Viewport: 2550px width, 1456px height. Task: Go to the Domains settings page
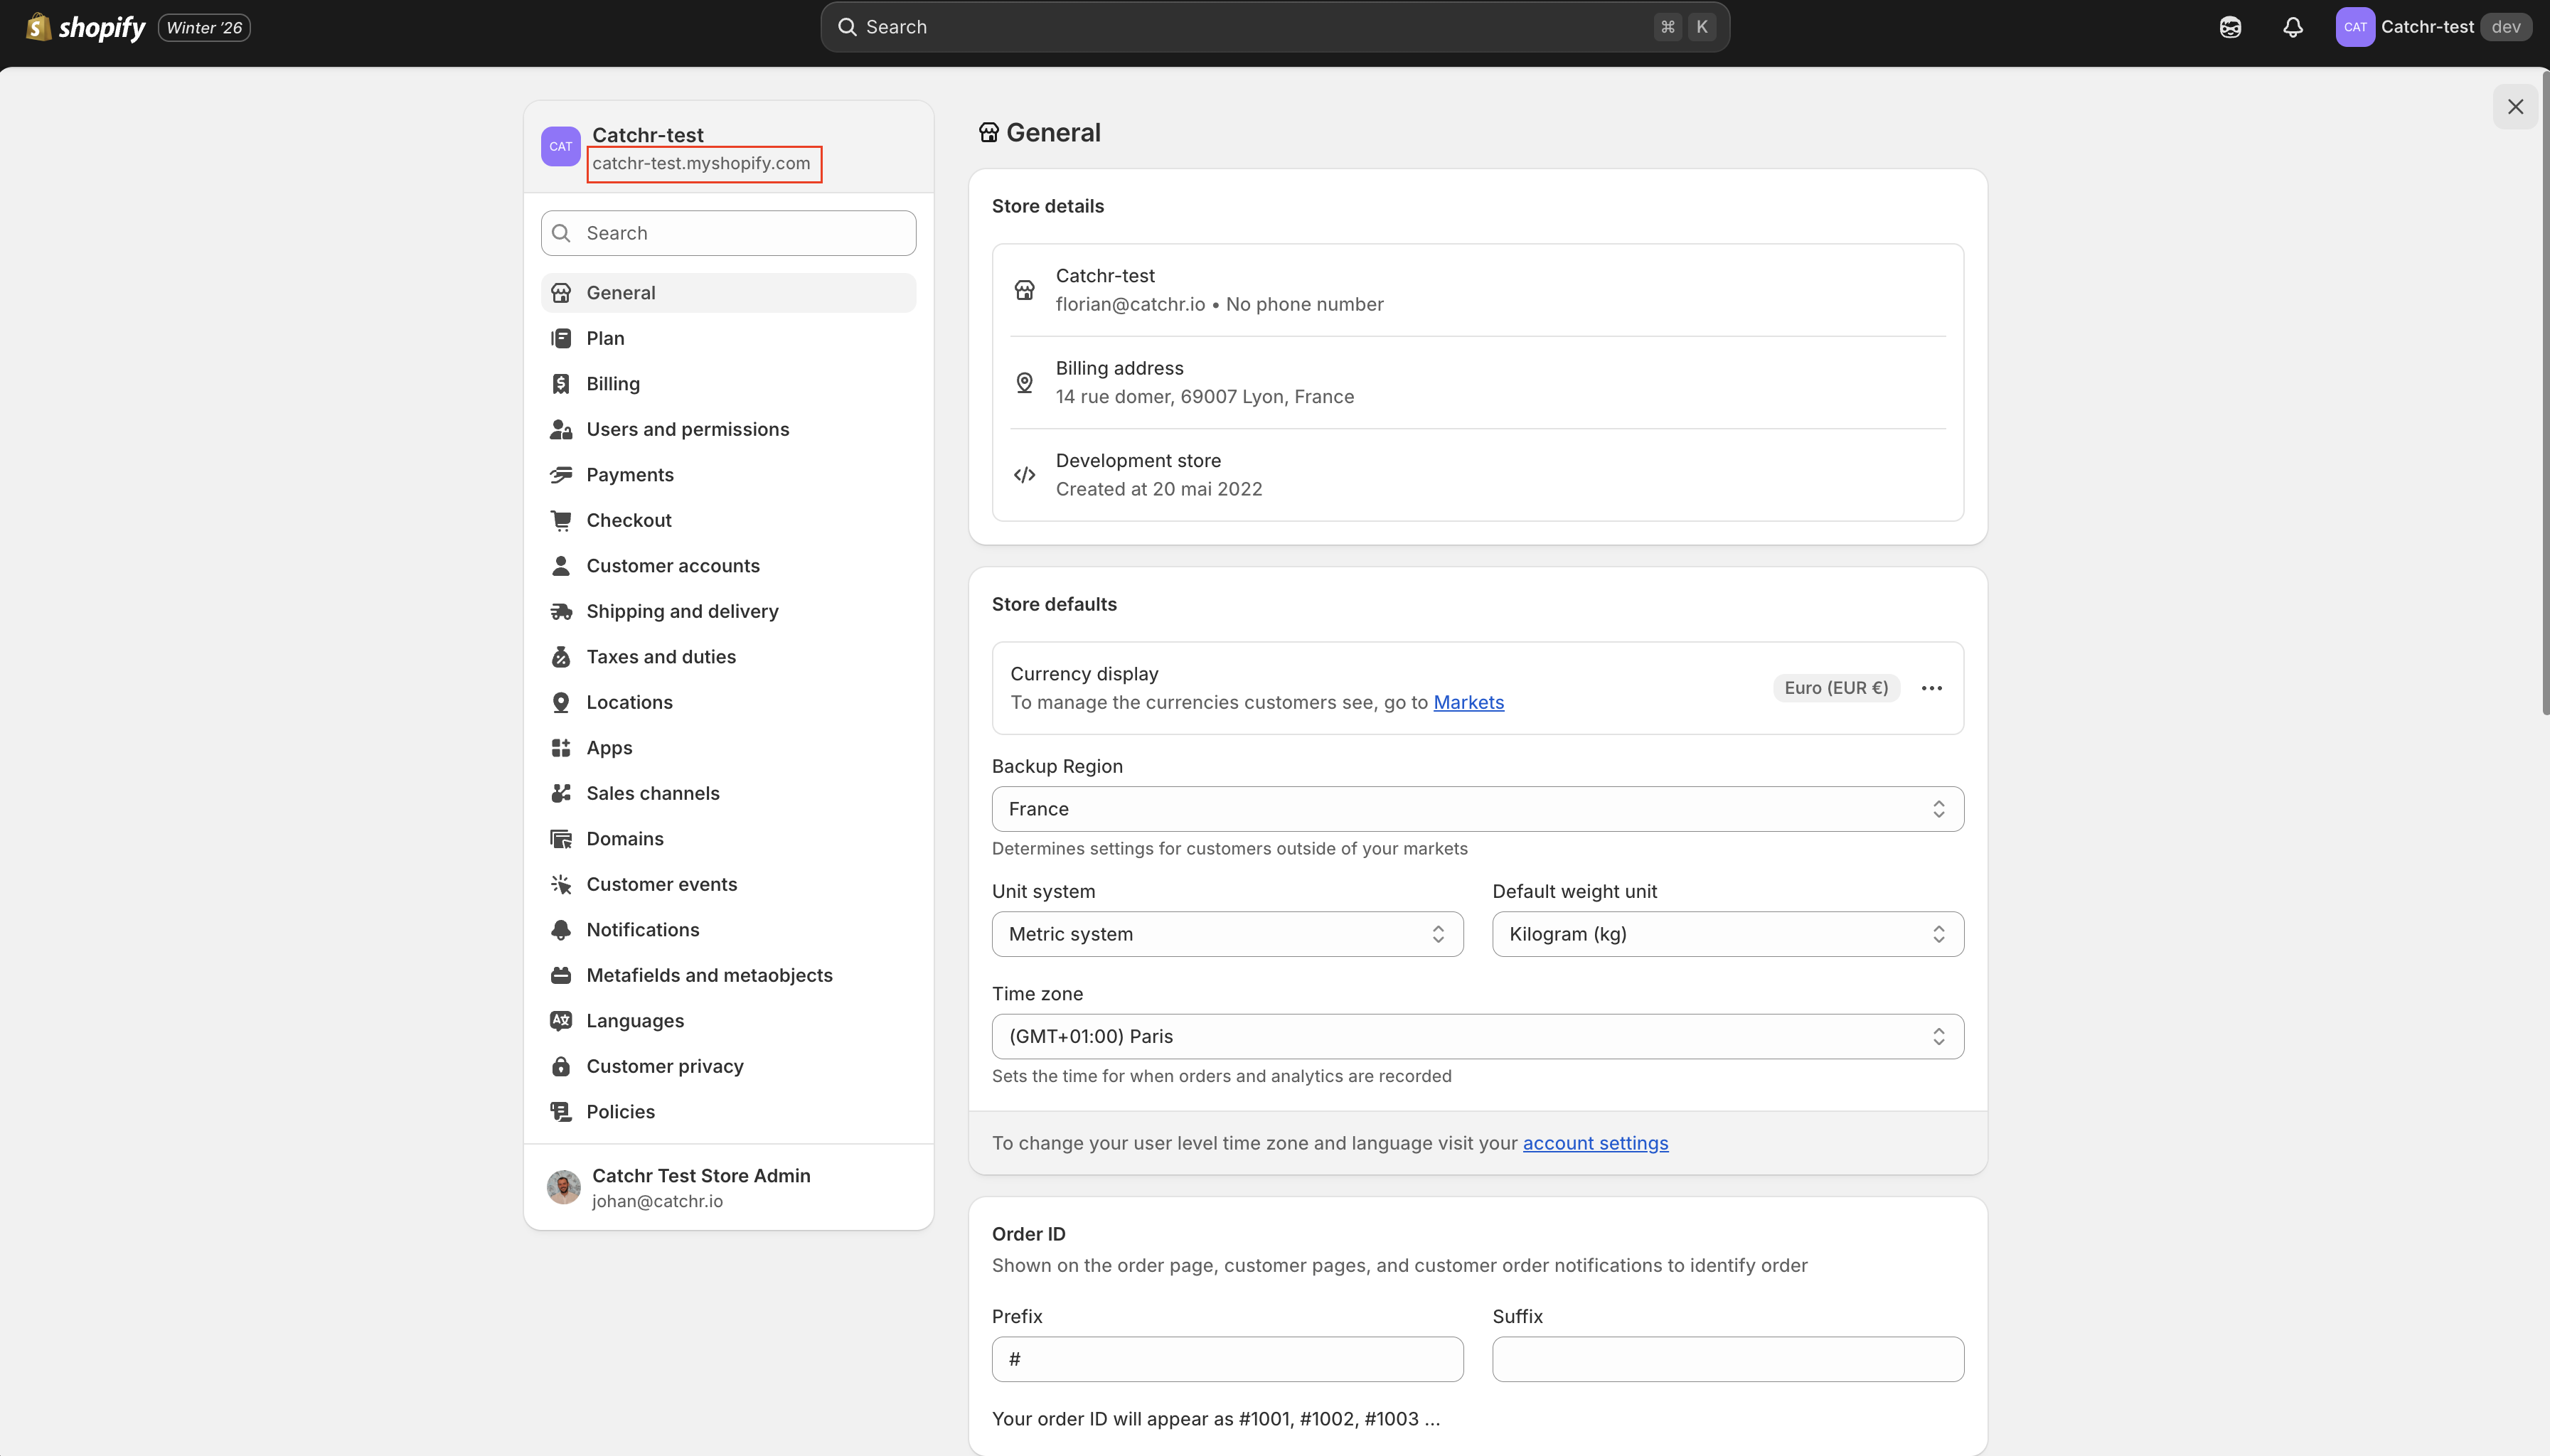[625, 839]
